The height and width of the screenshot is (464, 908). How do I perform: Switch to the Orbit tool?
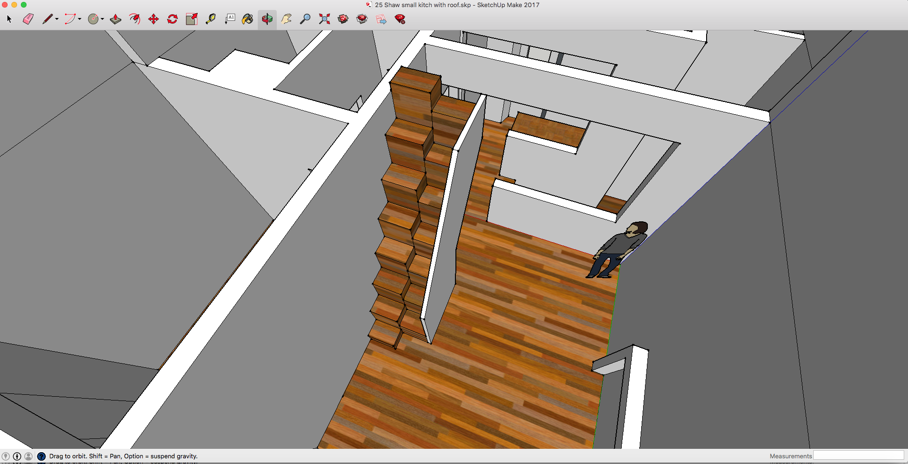pos(267,19)
